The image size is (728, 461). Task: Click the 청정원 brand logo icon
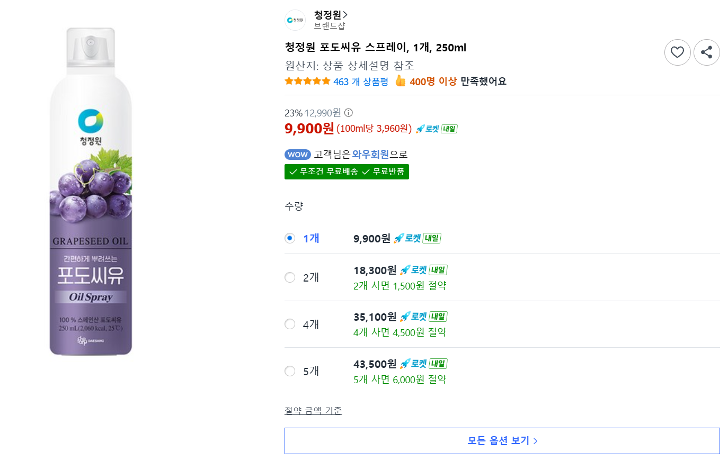coord(295,20)
